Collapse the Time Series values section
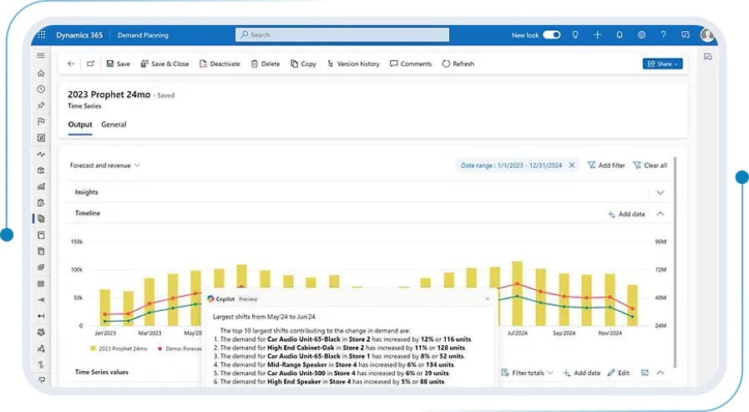 [x=660, y=373]
